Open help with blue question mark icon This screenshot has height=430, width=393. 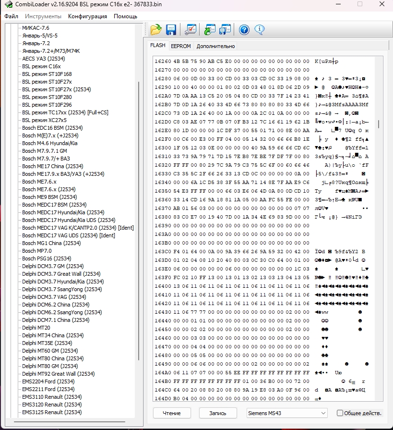244,30
